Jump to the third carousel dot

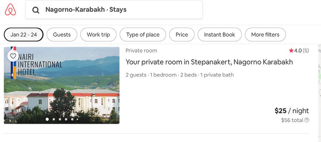pyautogui.click(x=60, y=119)
